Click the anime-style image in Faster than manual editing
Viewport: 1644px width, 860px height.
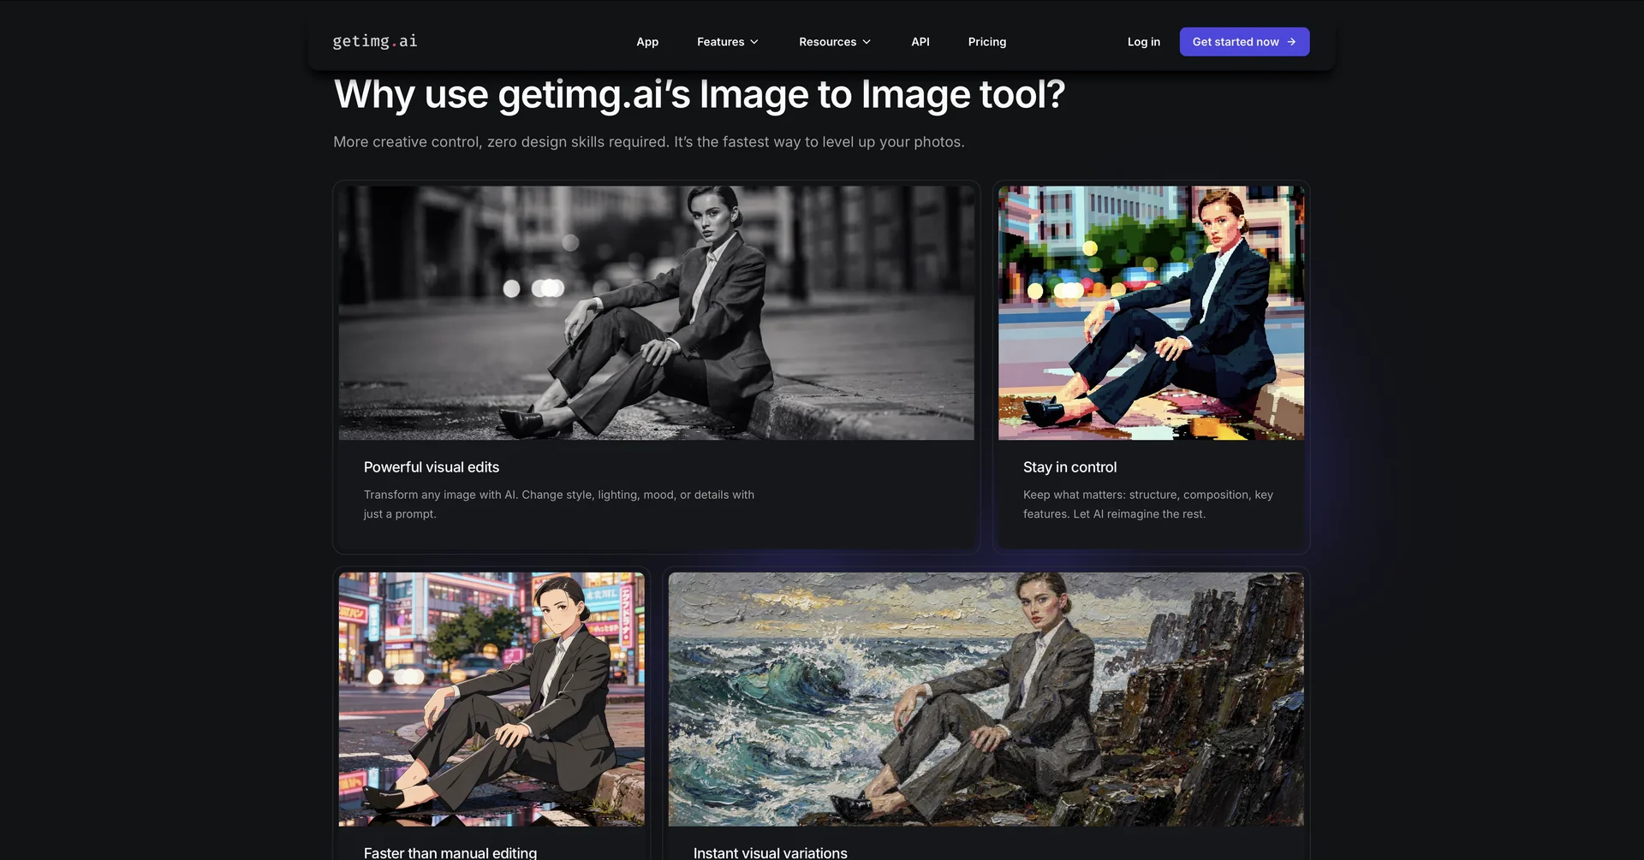(491, 698)
